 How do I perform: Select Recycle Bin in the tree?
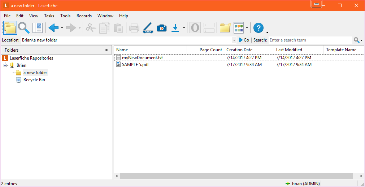tap(34, 80)
